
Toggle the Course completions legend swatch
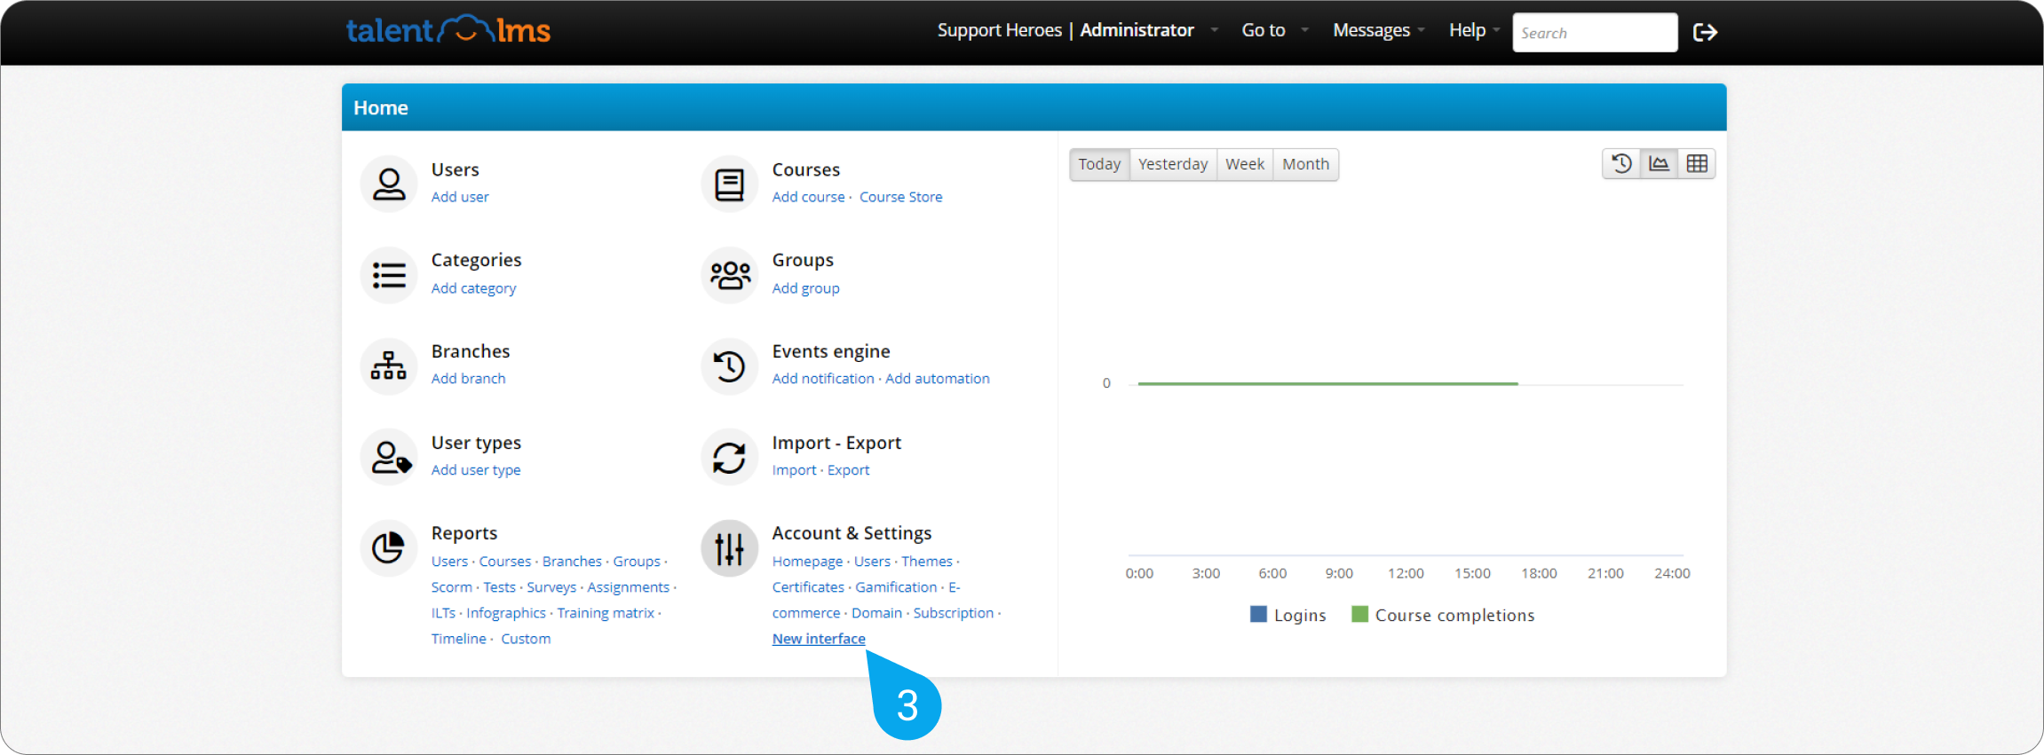tap(1359, 614)
